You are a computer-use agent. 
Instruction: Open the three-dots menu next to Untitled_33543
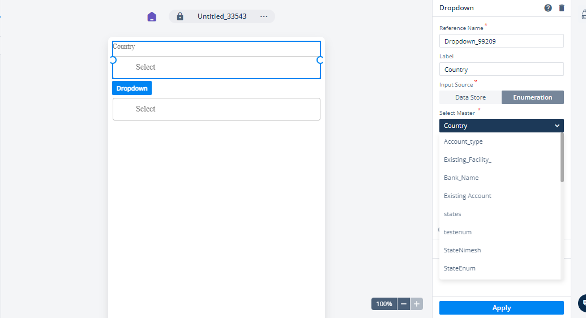tap(264, 16)
